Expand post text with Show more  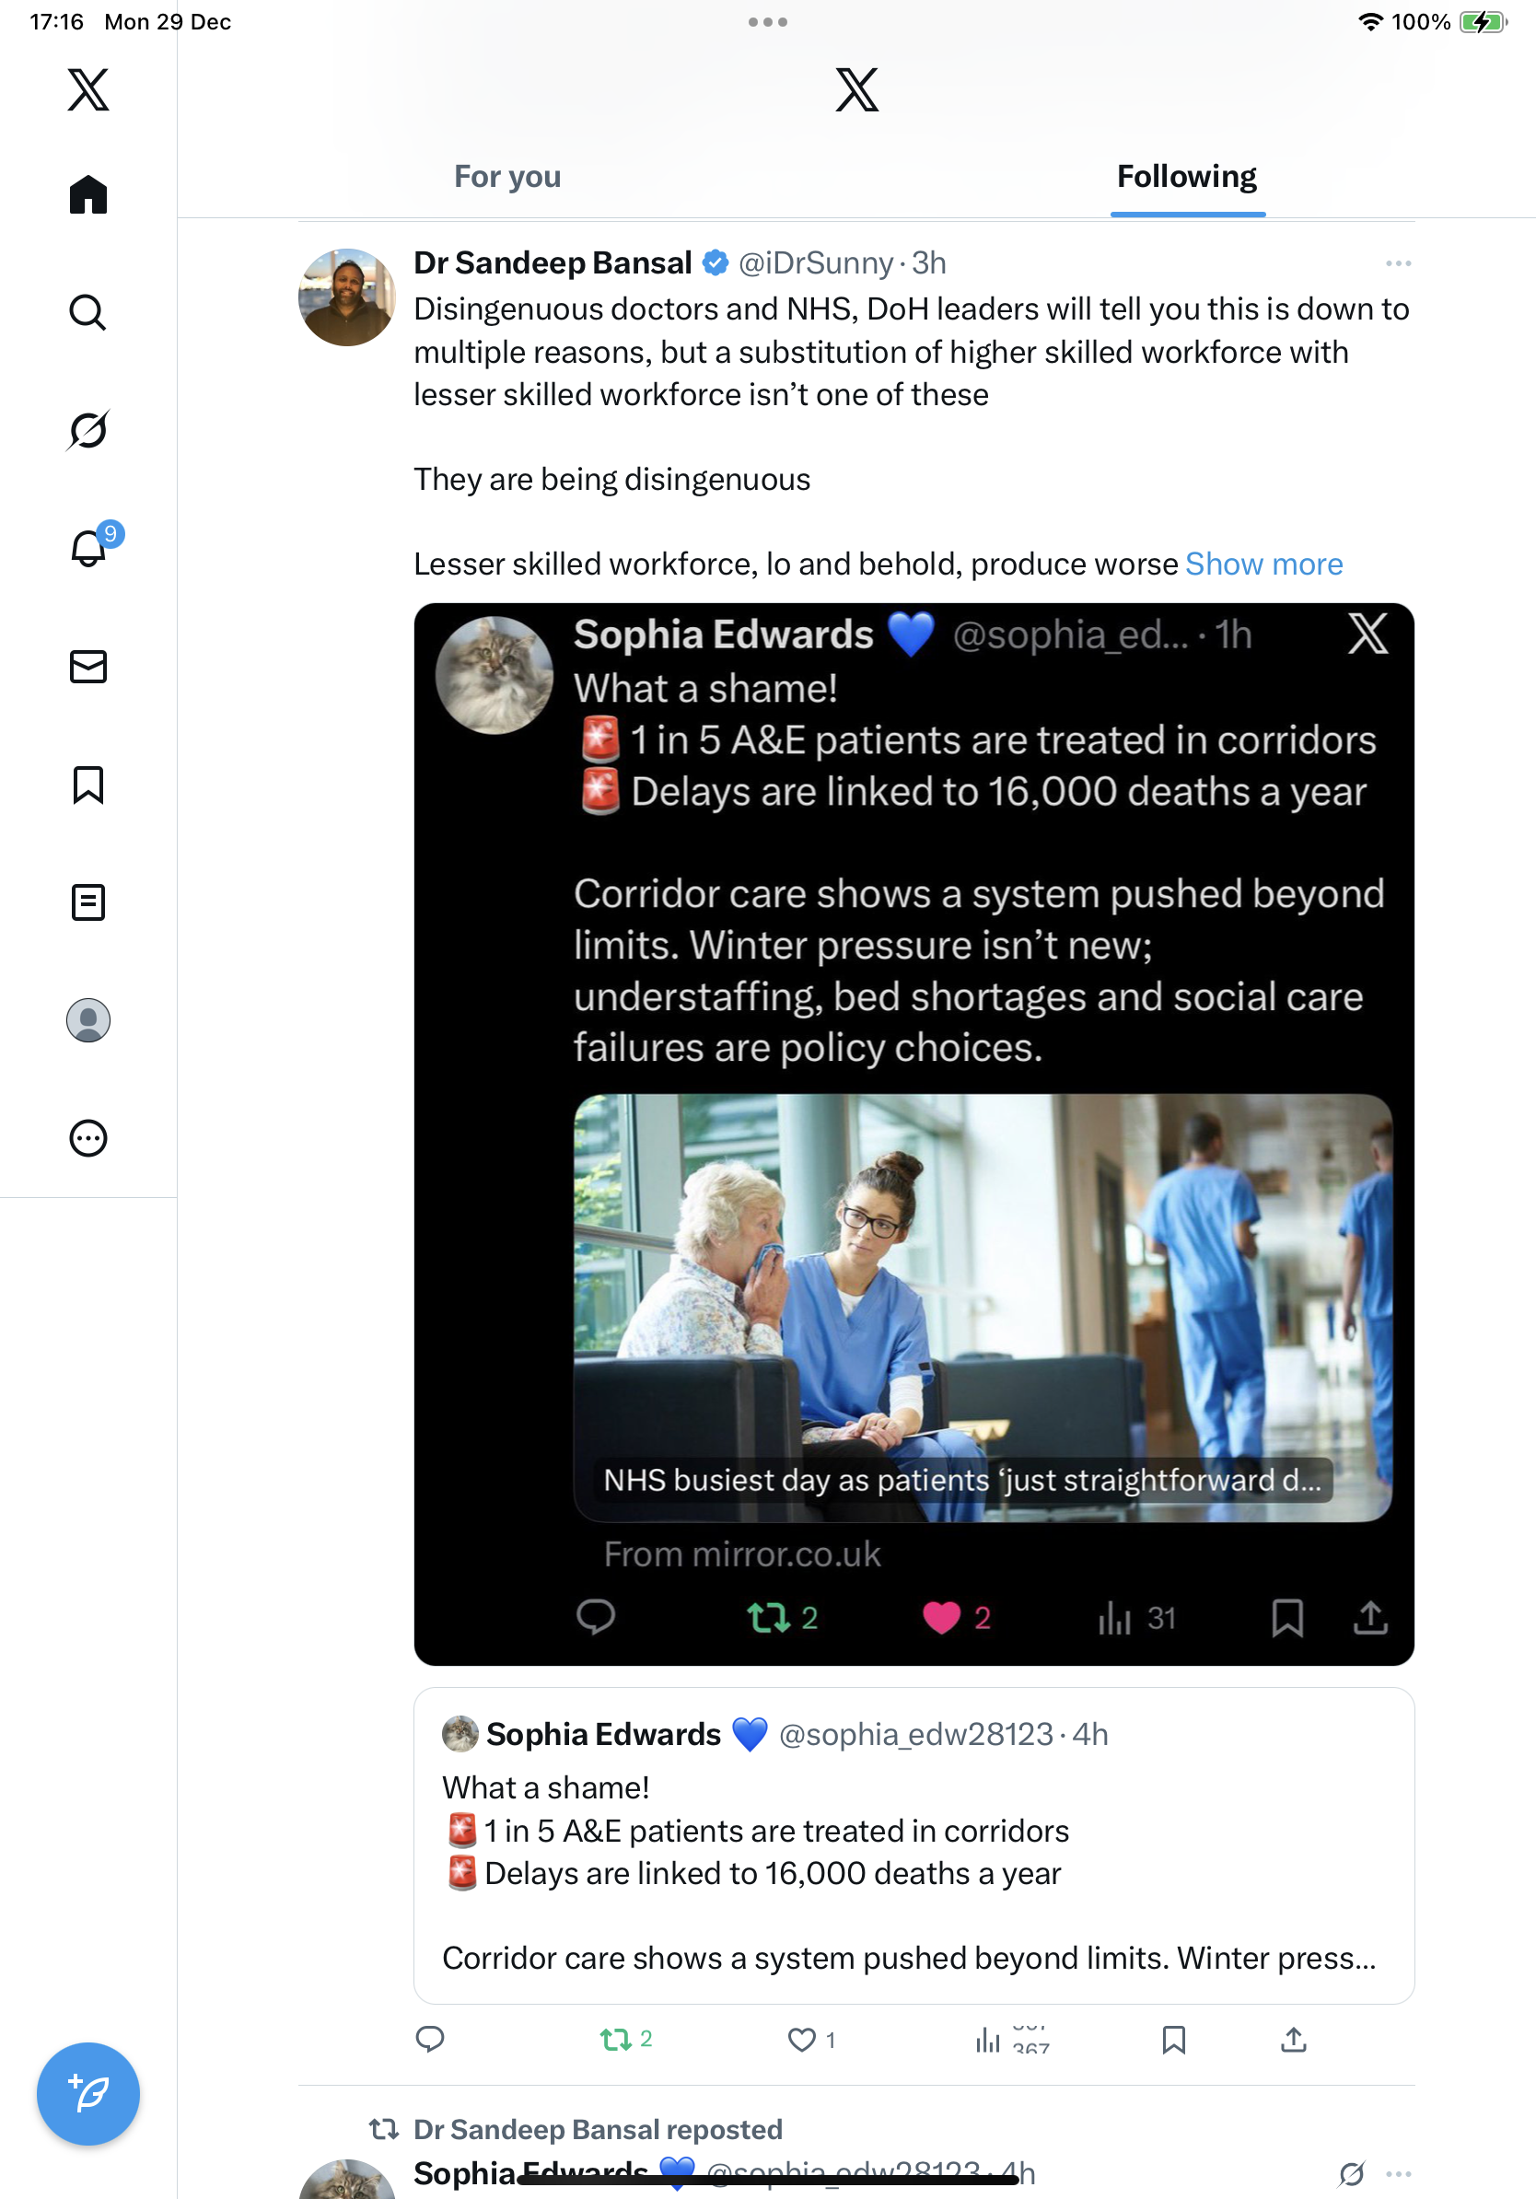(1263, 564)
